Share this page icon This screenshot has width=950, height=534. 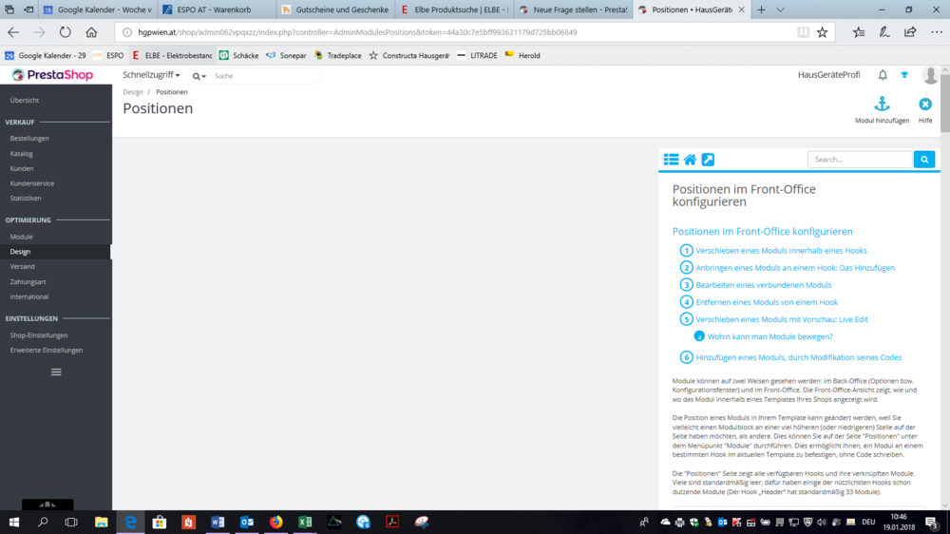point(910,32)
